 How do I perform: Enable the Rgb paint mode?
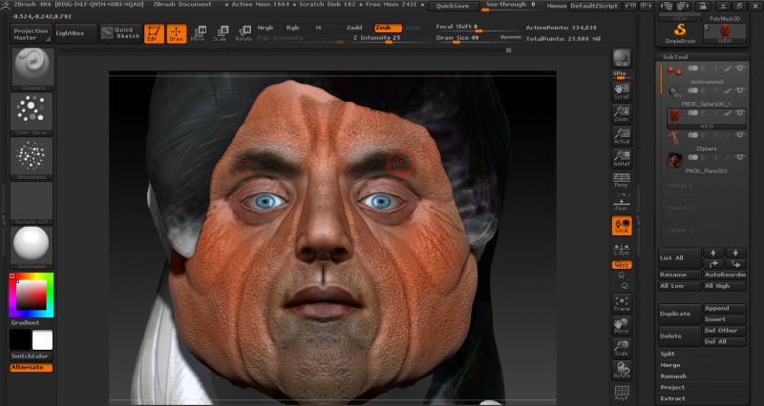(292, 28)
